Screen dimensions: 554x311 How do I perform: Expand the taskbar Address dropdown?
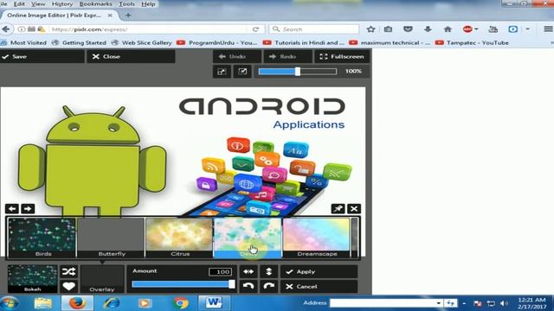coord(439,303)
